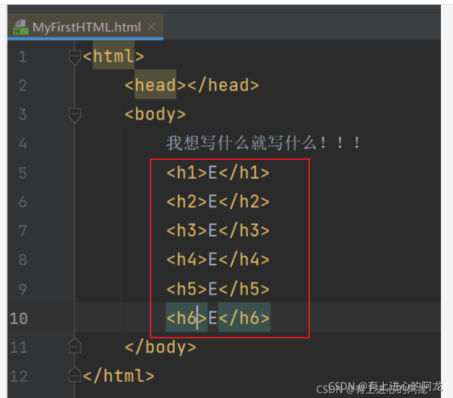Click line number 4 in the gutter
Screen dimensions: 453x398
coord(23,144)
